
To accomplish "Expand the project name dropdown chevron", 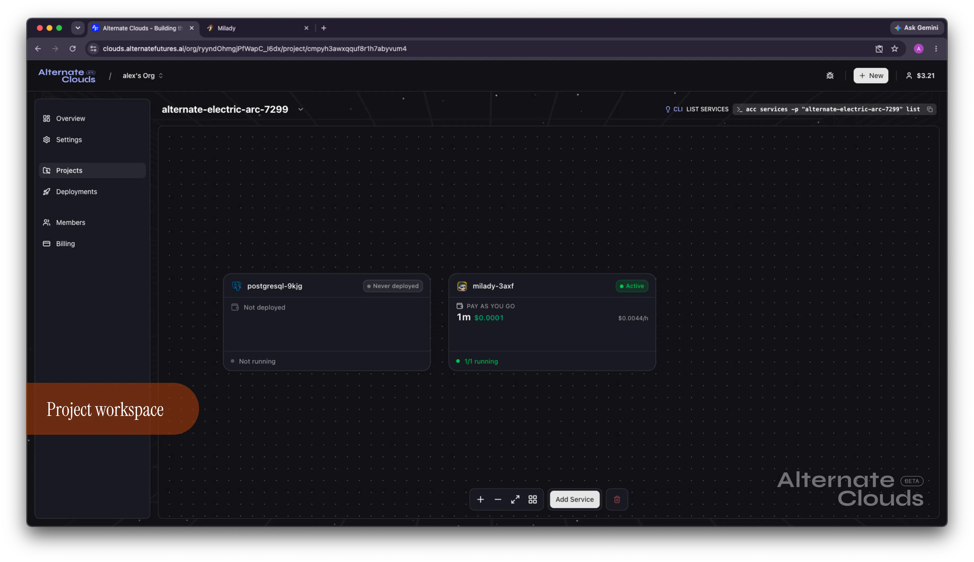I will click(x=301, y=109).
